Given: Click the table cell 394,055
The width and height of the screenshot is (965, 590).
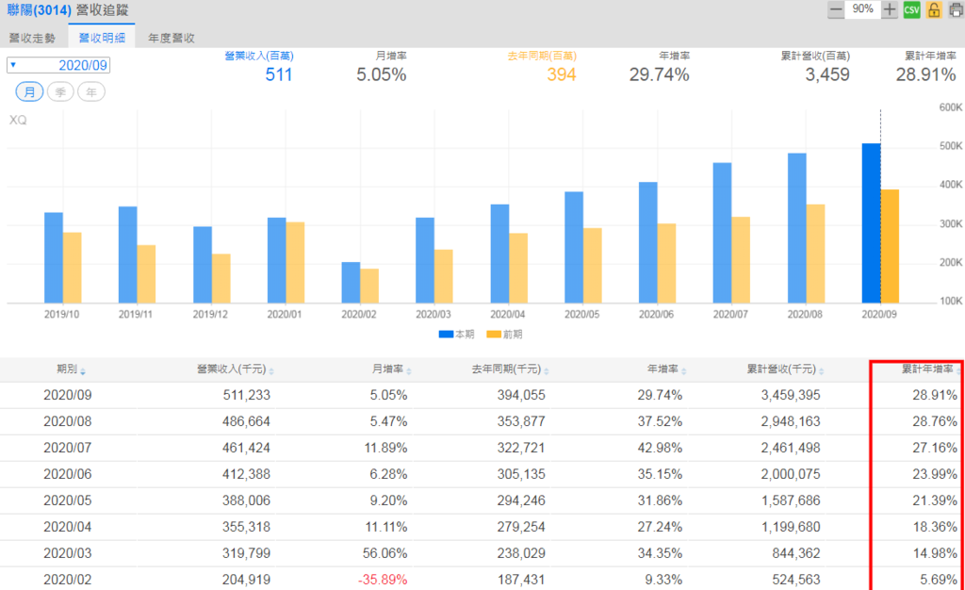Looking at the screenshot, I should coord(521,395).
